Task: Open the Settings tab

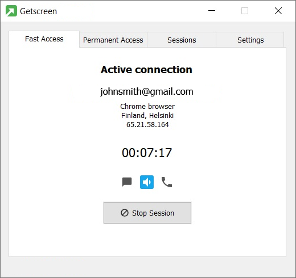Action: [250, 40]
